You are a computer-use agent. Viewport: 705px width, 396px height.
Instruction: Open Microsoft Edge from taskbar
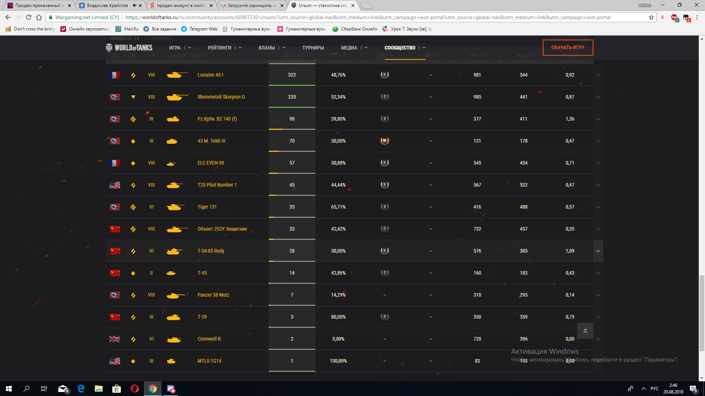[81, 389]
